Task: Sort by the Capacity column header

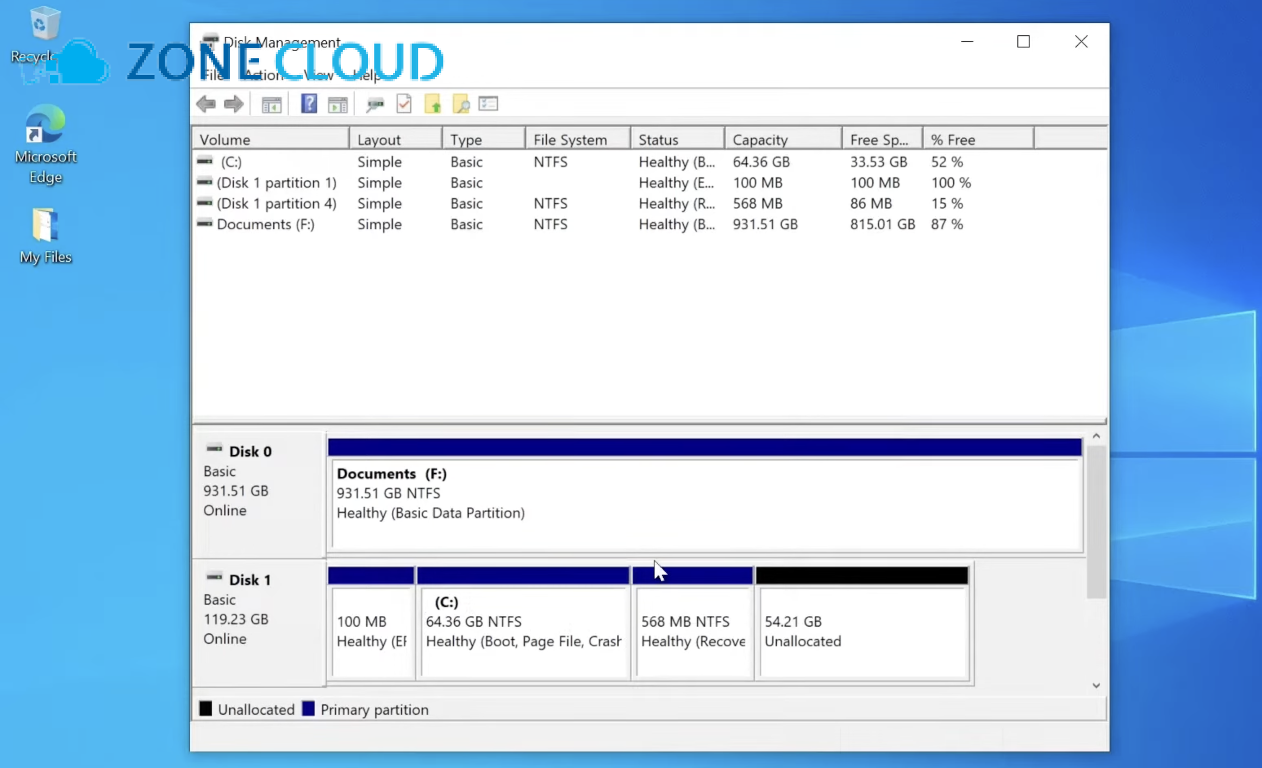Action: click(783, 140)
